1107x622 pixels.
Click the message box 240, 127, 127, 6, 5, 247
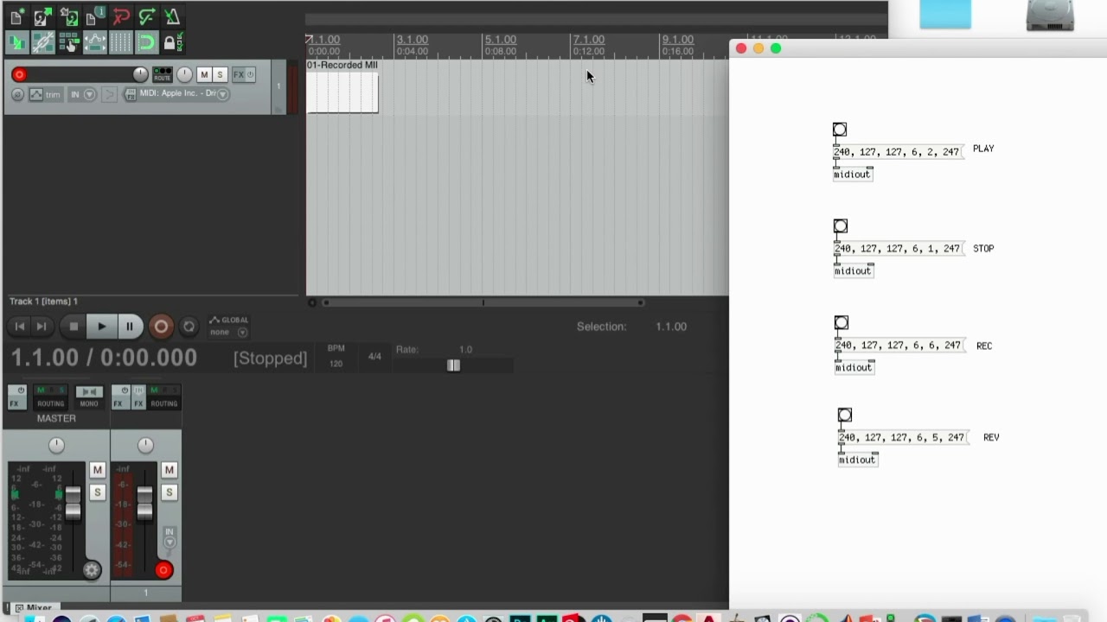tap(902, 437)
